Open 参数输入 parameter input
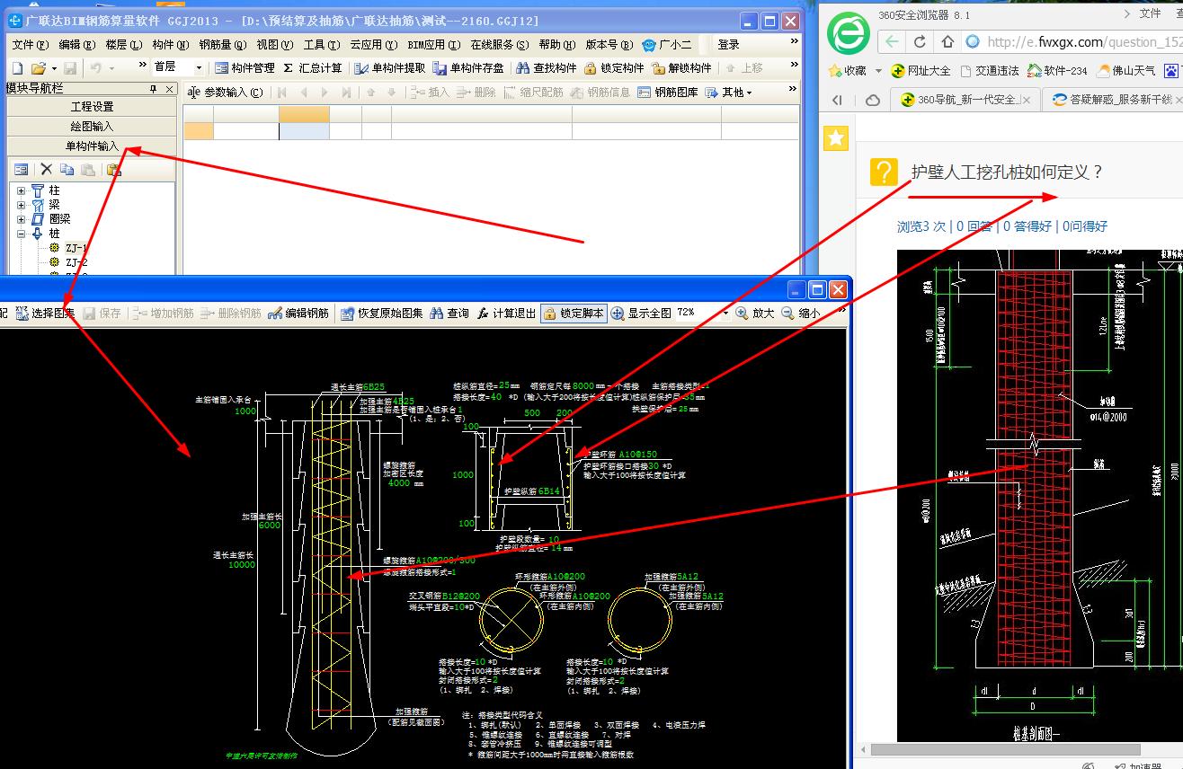1183x769 pixels. pos(226,92)
